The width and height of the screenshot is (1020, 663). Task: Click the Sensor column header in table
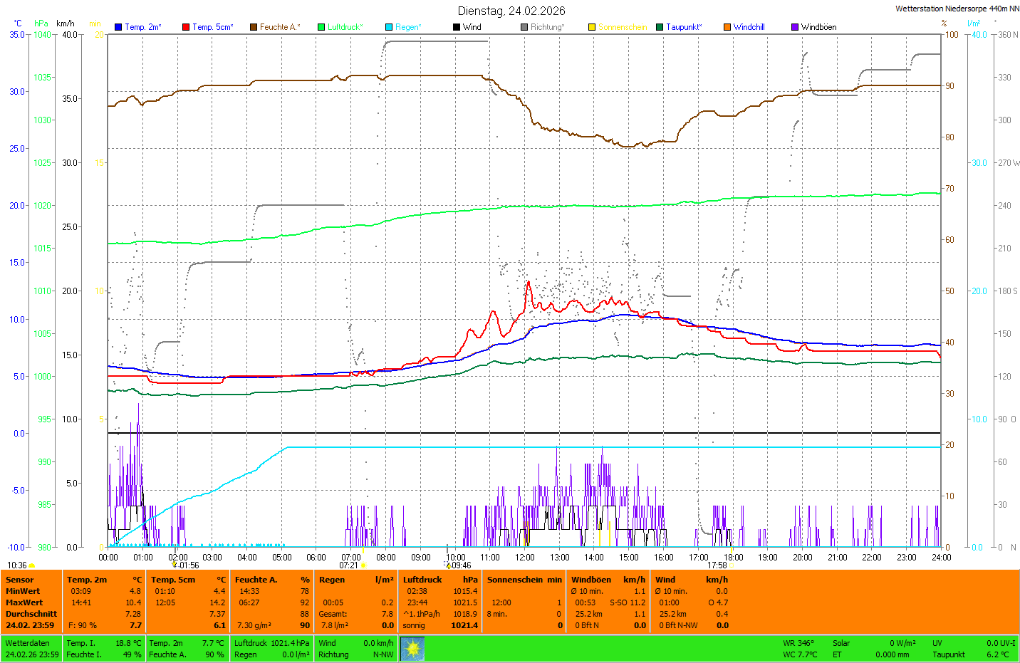(x=20, y=580)
